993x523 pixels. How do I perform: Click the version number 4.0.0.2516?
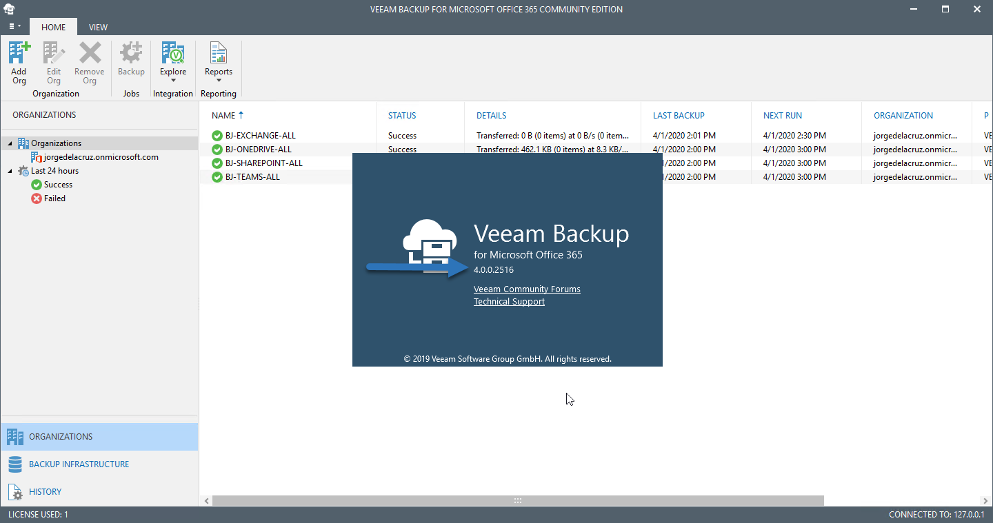(x=494, y=269)
